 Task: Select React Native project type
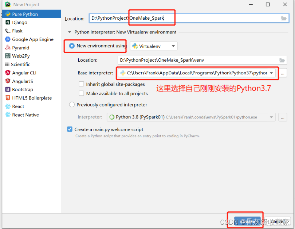[x=32, y=115]
